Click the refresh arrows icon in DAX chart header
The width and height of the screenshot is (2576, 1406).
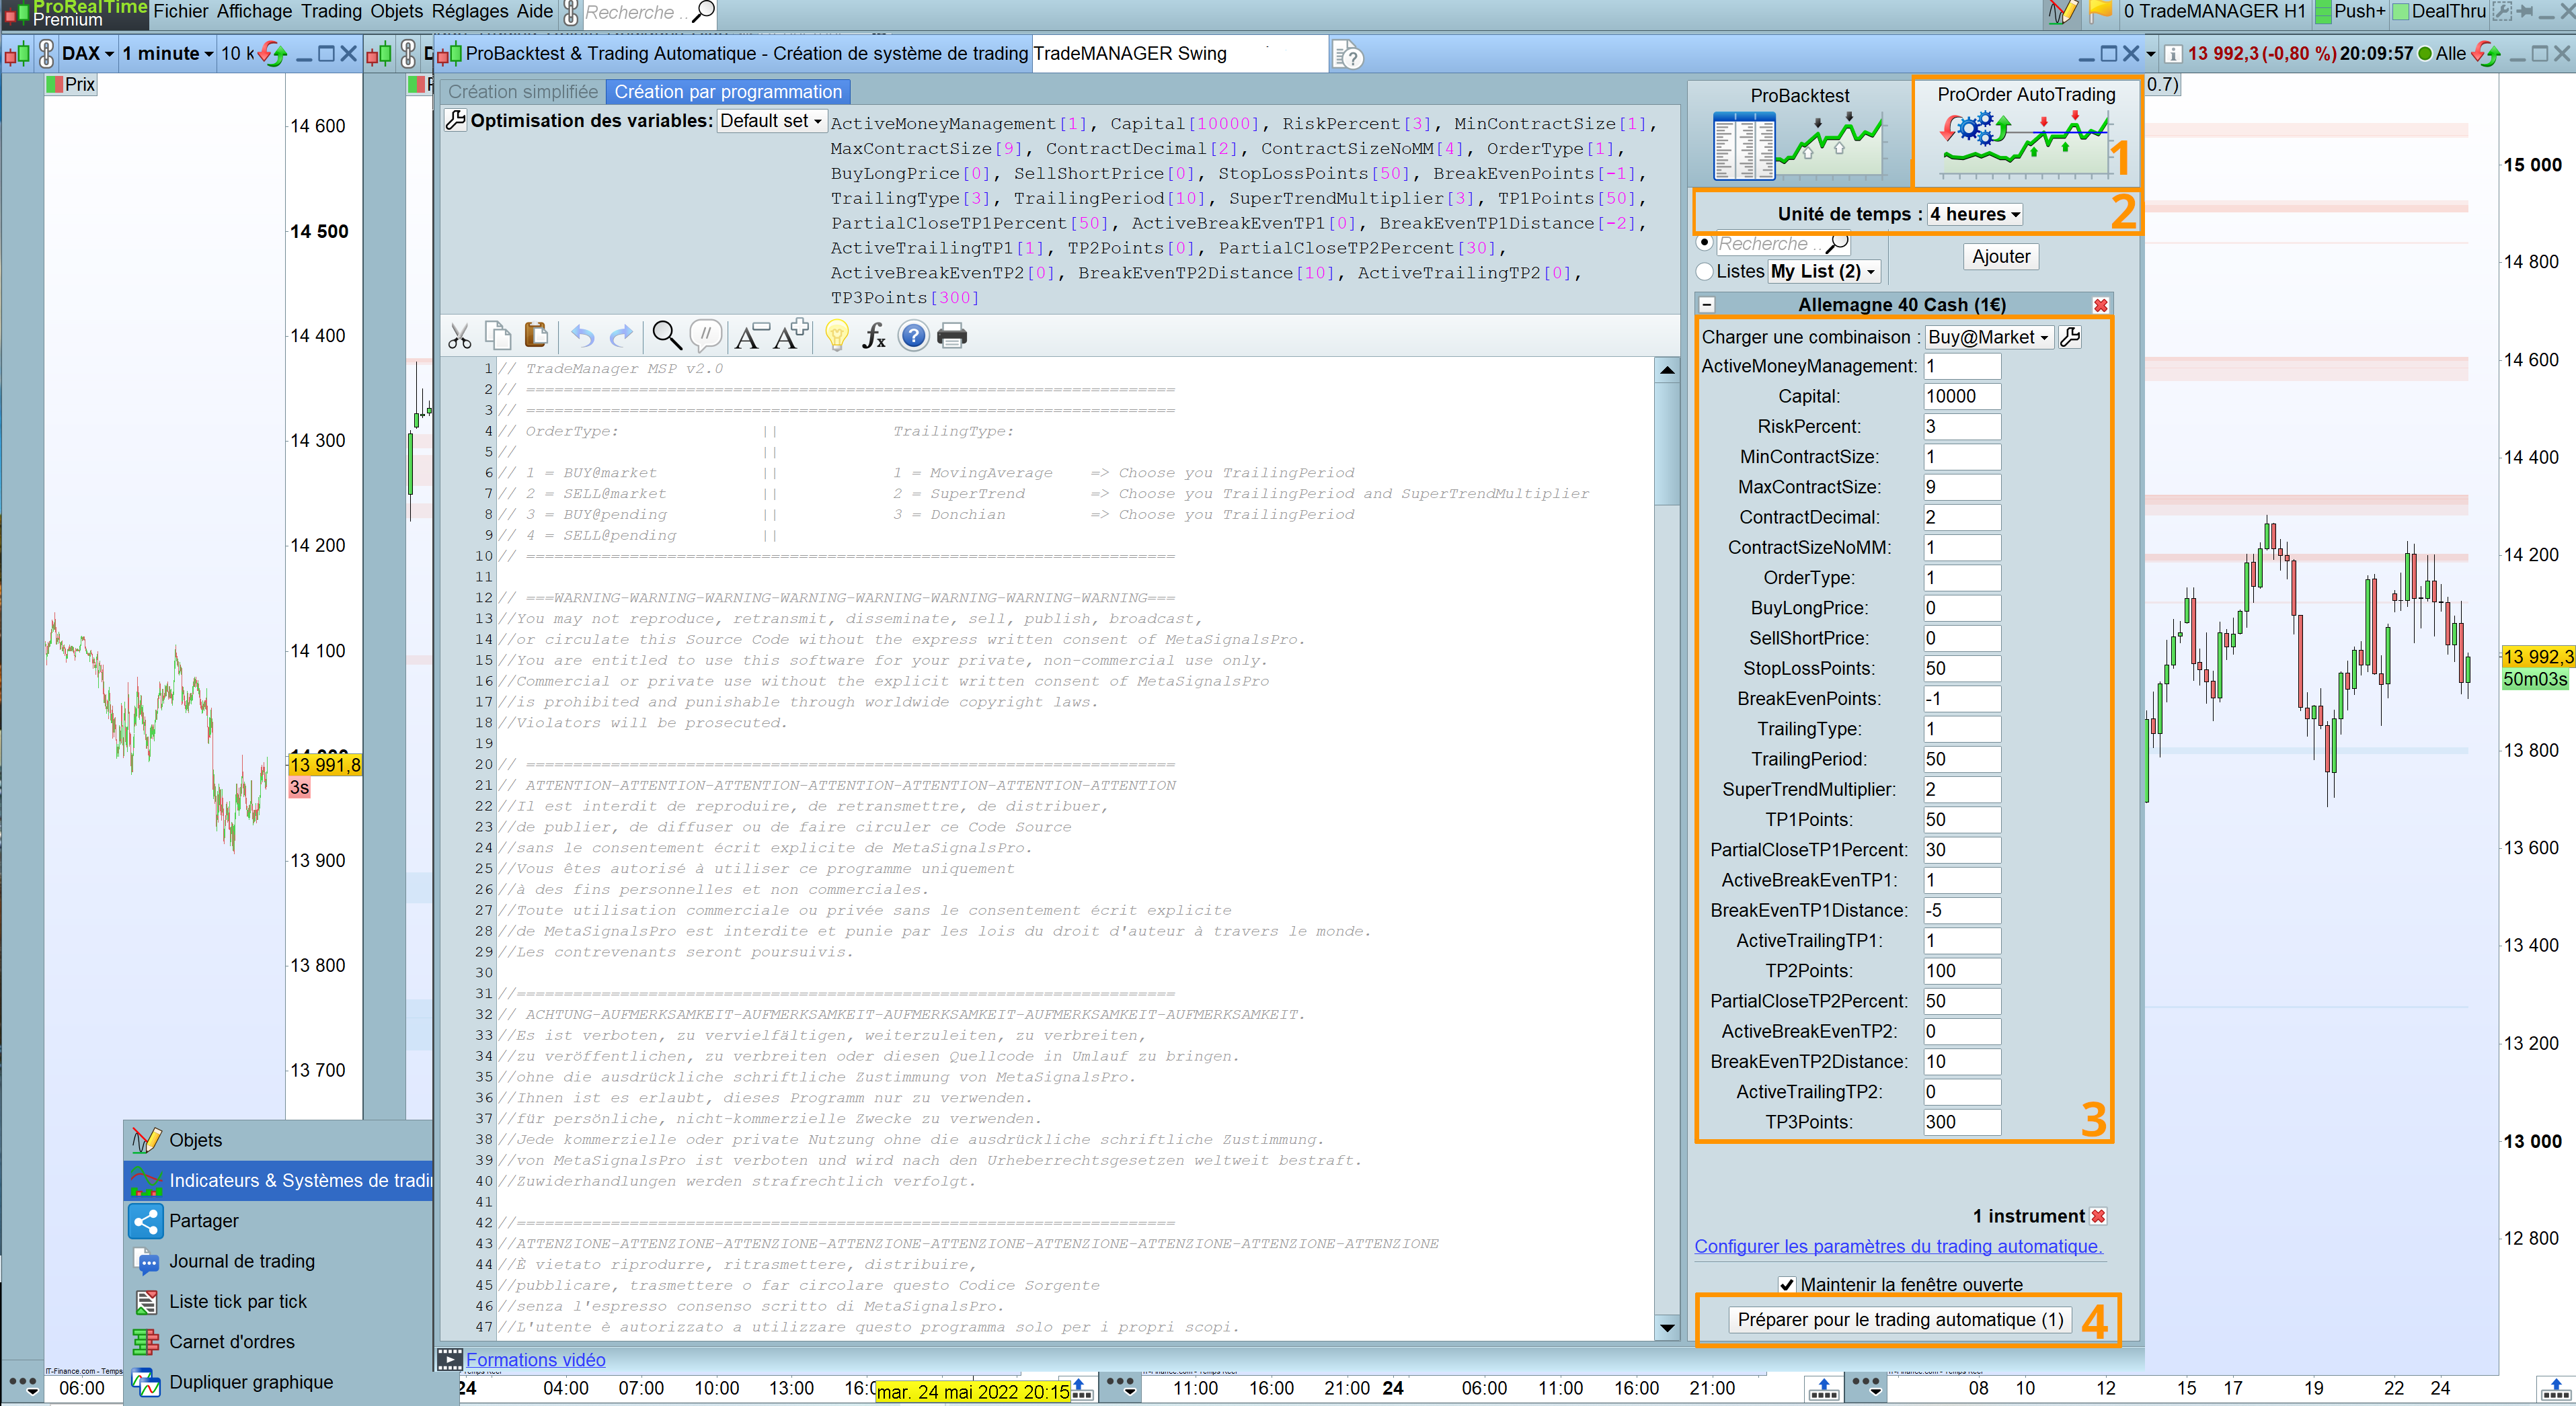pyautogui.click(x=272, y=54)
